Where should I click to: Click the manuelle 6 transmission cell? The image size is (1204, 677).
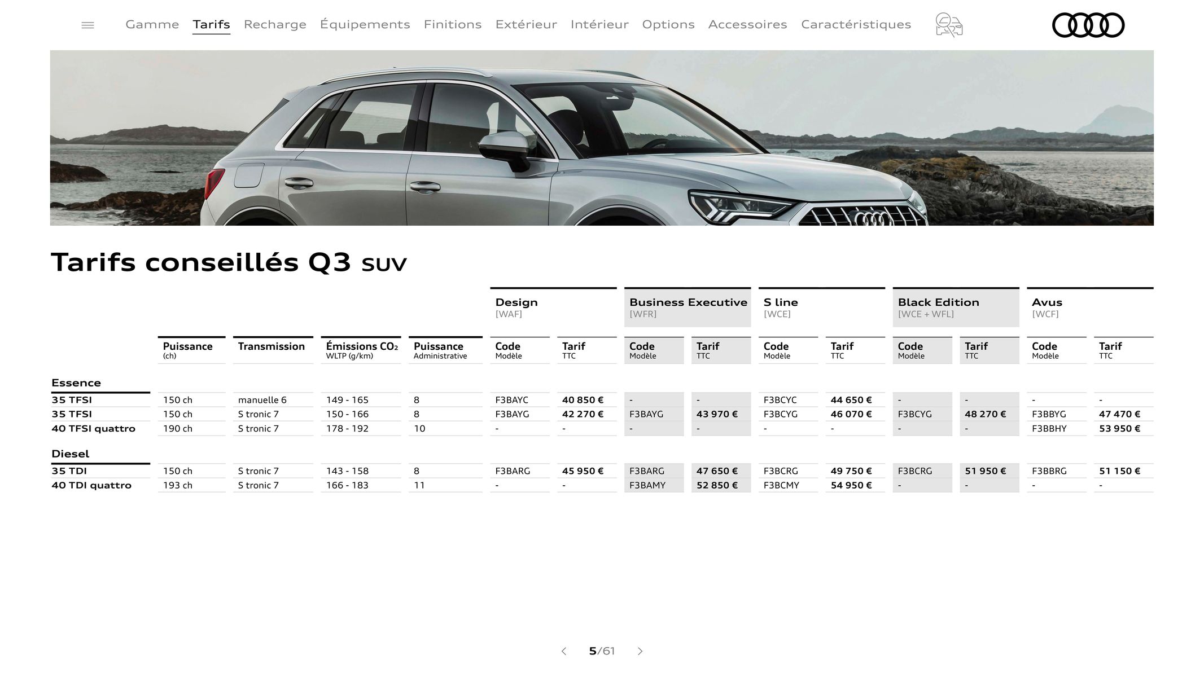262,400
